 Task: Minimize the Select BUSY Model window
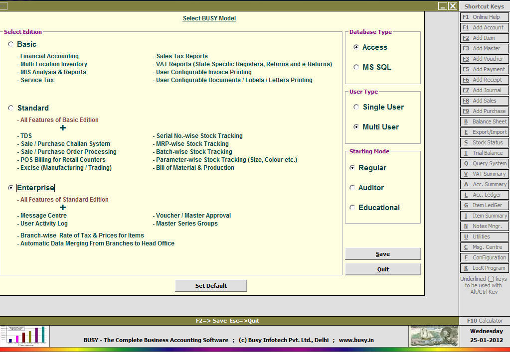[442, 6]
